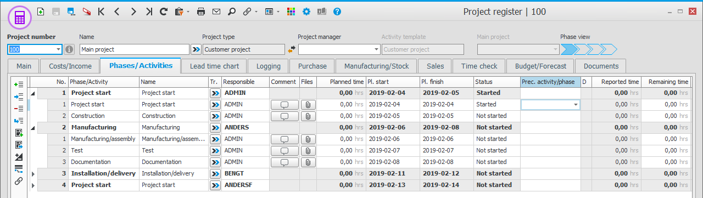Open the Lead time chart tab

(x=214, y=66)
